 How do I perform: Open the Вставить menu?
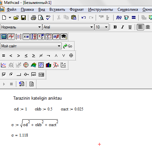click(57, 9)
